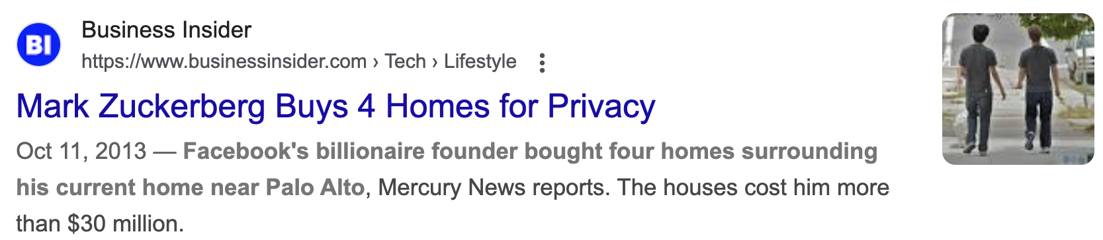Open the Mark Zuckerberg Buys 4 Homes link
Image resolution: width=1103 pixels, height=240 pixels.
pyautogui.click(x=335, y=106)
